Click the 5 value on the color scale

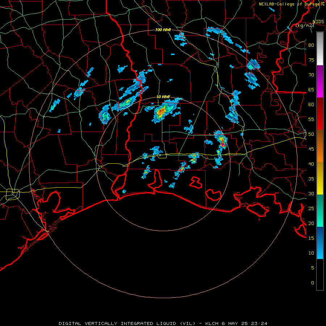click(313, 268)
